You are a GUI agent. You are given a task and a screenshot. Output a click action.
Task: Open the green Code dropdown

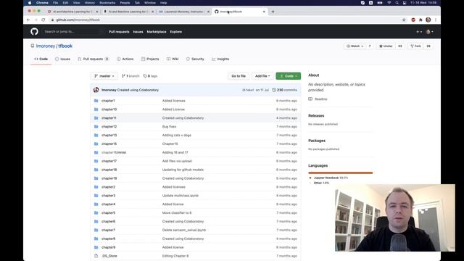(x=289, y=76)
